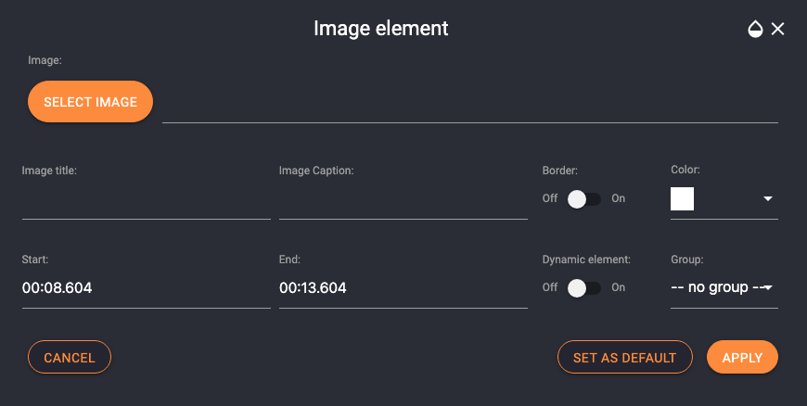Click the Start time field 00:08.604
This screenshot has width=807, height=406.
pyautogui.click(x=147, y=287)
